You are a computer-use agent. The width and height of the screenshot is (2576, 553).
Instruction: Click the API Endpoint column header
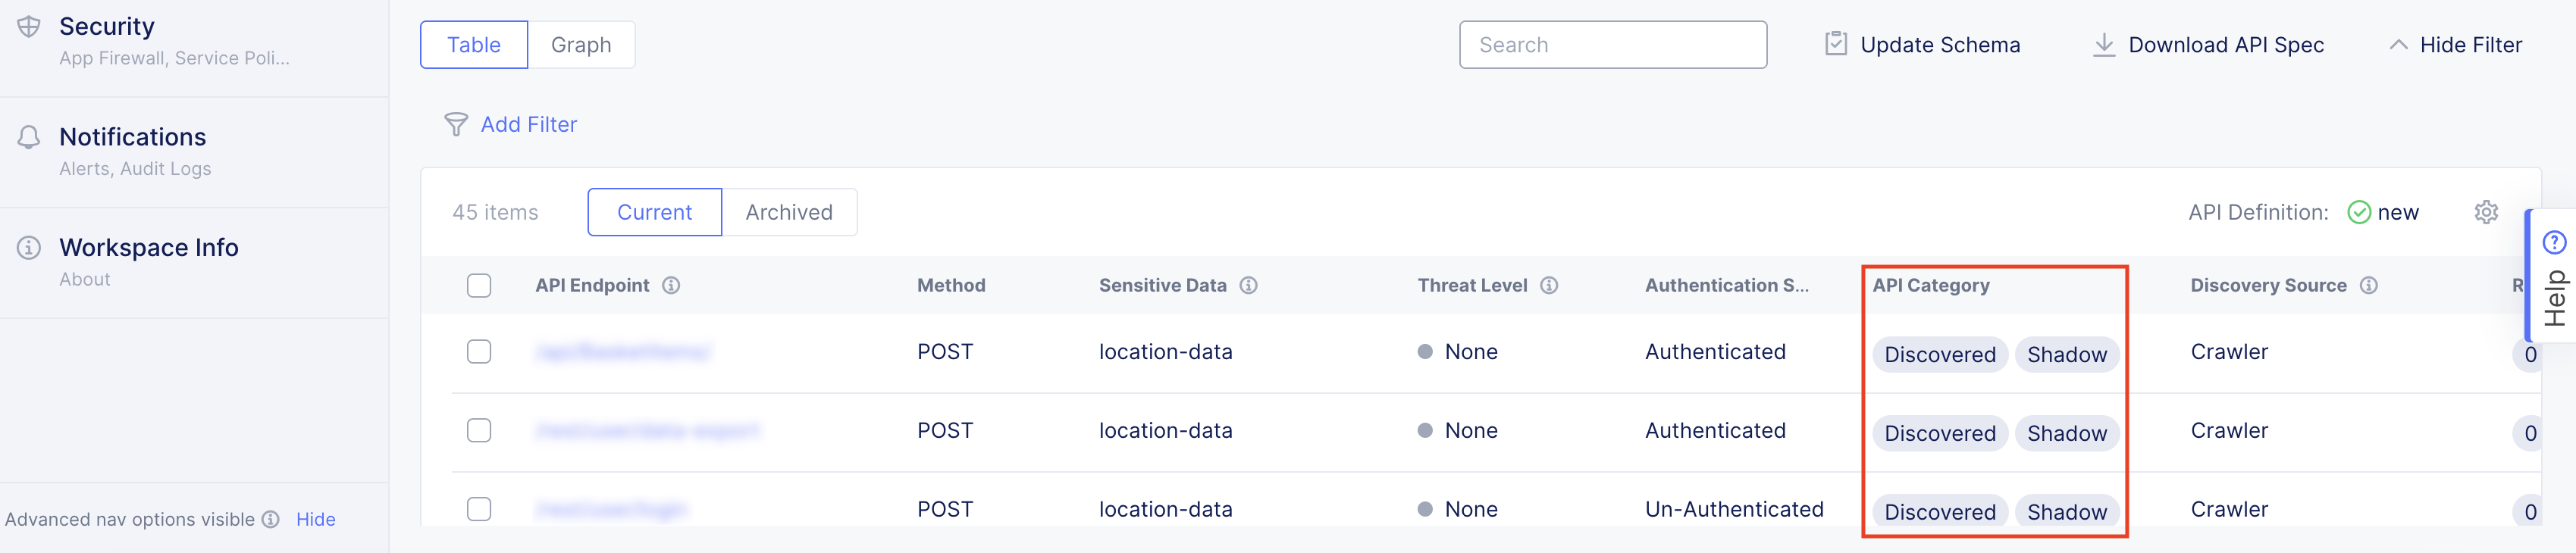(592, 285)
